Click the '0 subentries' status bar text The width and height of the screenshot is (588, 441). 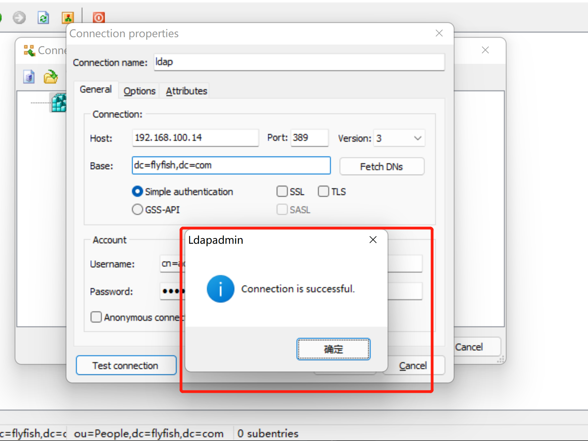(x=268, y=433)
